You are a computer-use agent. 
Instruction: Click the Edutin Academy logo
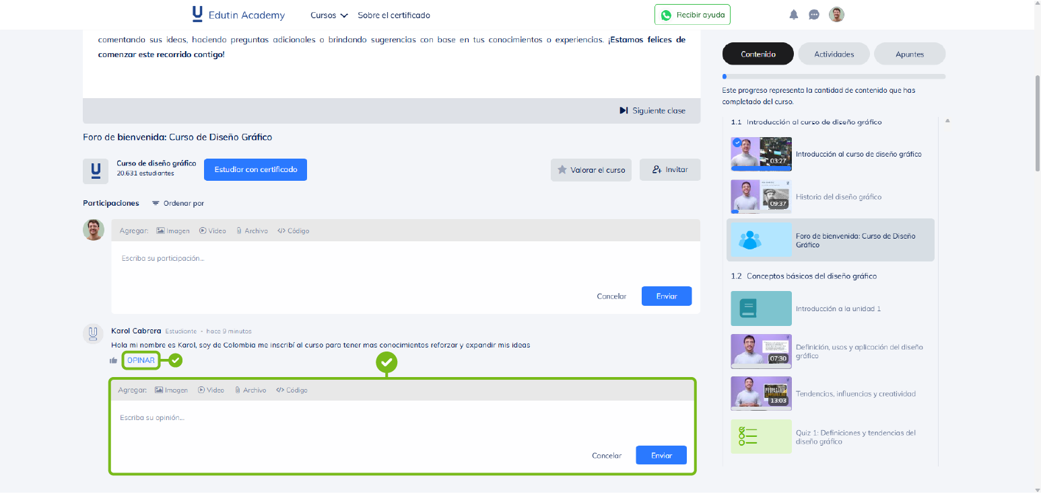238,15
